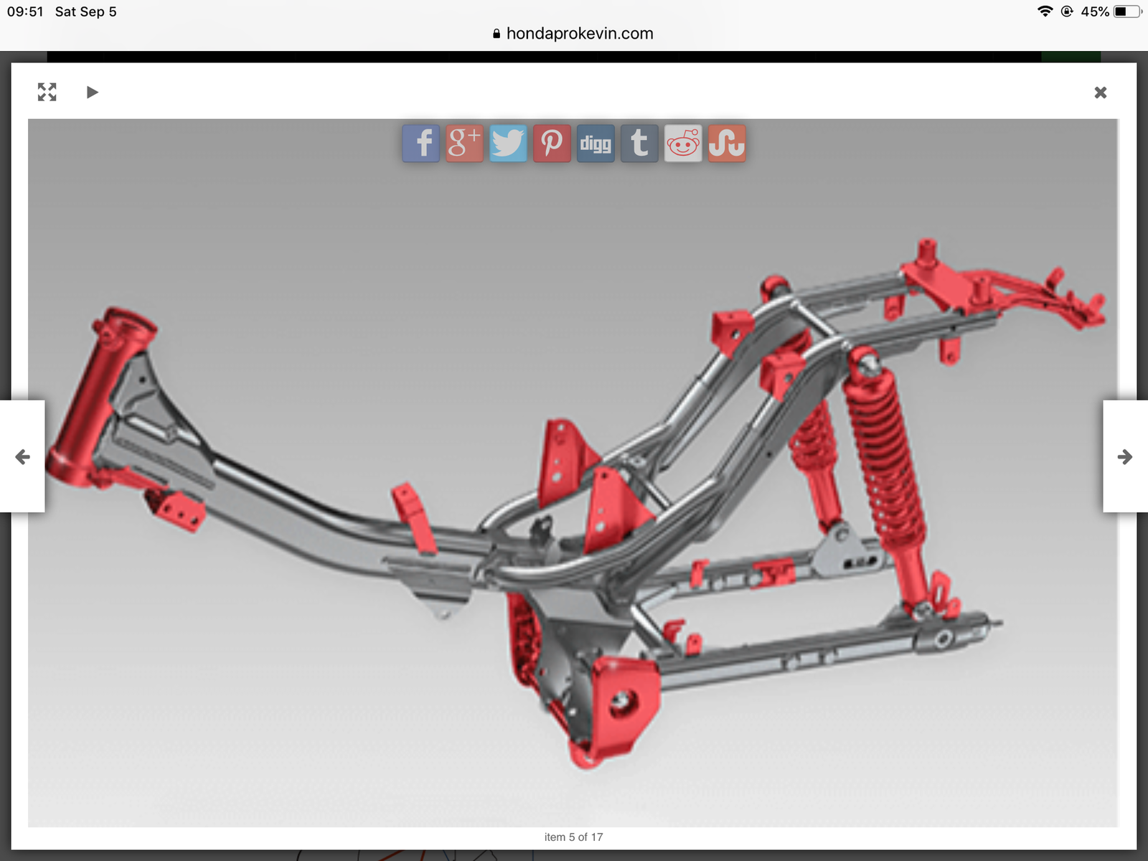Tap the hondaprokevin.com address bar

pyautogui.click(x=573, y=33)
